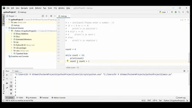
Task: Open Run panel settings gear
Action: pyautogui.click(x=184, y=71)
